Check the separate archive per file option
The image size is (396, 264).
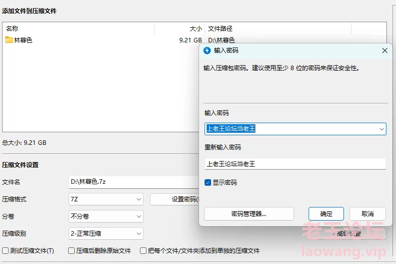[x=144, y=251]
